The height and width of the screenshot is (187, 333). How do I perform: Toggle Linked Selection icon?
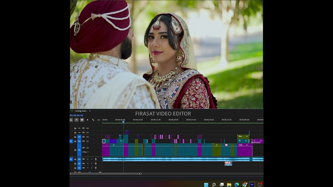point(82,120)
